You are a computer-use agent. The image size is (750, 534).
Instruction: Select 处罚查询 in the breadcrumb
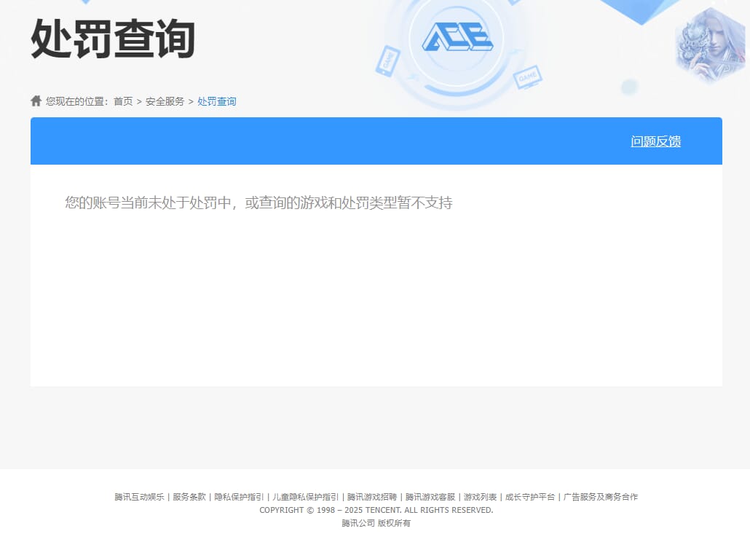click(216, 101)
